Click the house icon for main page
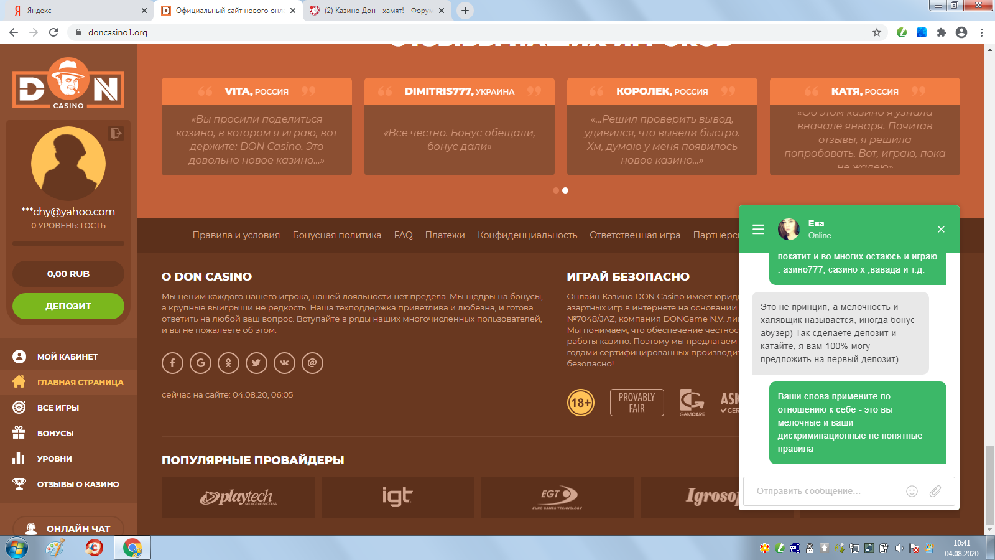The height and width of the screenshot is (560, 995). [19, 381]
